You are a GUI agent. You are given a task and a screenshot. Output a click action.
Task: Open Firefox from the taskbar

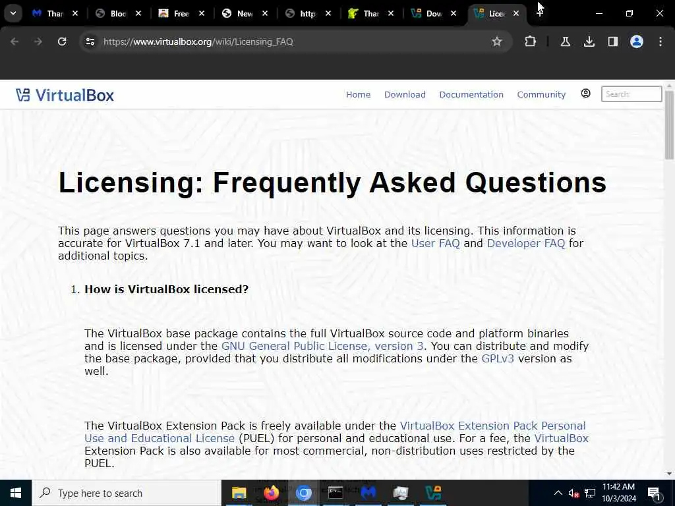click(x=271, y=493)
